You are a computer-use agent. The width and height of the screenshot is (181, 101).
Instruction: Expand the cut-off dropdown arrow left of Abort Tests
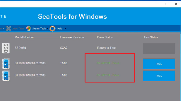pyautogui.click(x=4, y=29)
